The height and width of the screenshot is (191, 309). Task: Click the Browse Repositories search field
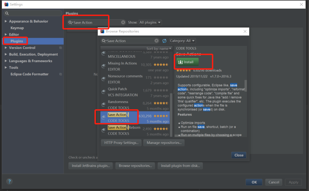[130, 41]
